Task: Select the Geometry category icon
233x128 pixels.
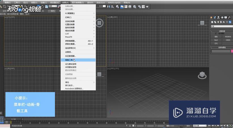Action: (x=212, y=22)
